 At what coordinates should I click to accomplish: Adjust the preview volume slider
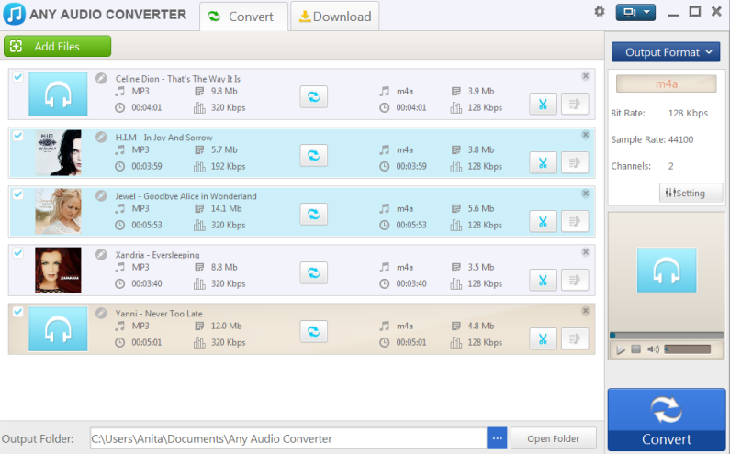pyautogui.click(x=687, y=349)
